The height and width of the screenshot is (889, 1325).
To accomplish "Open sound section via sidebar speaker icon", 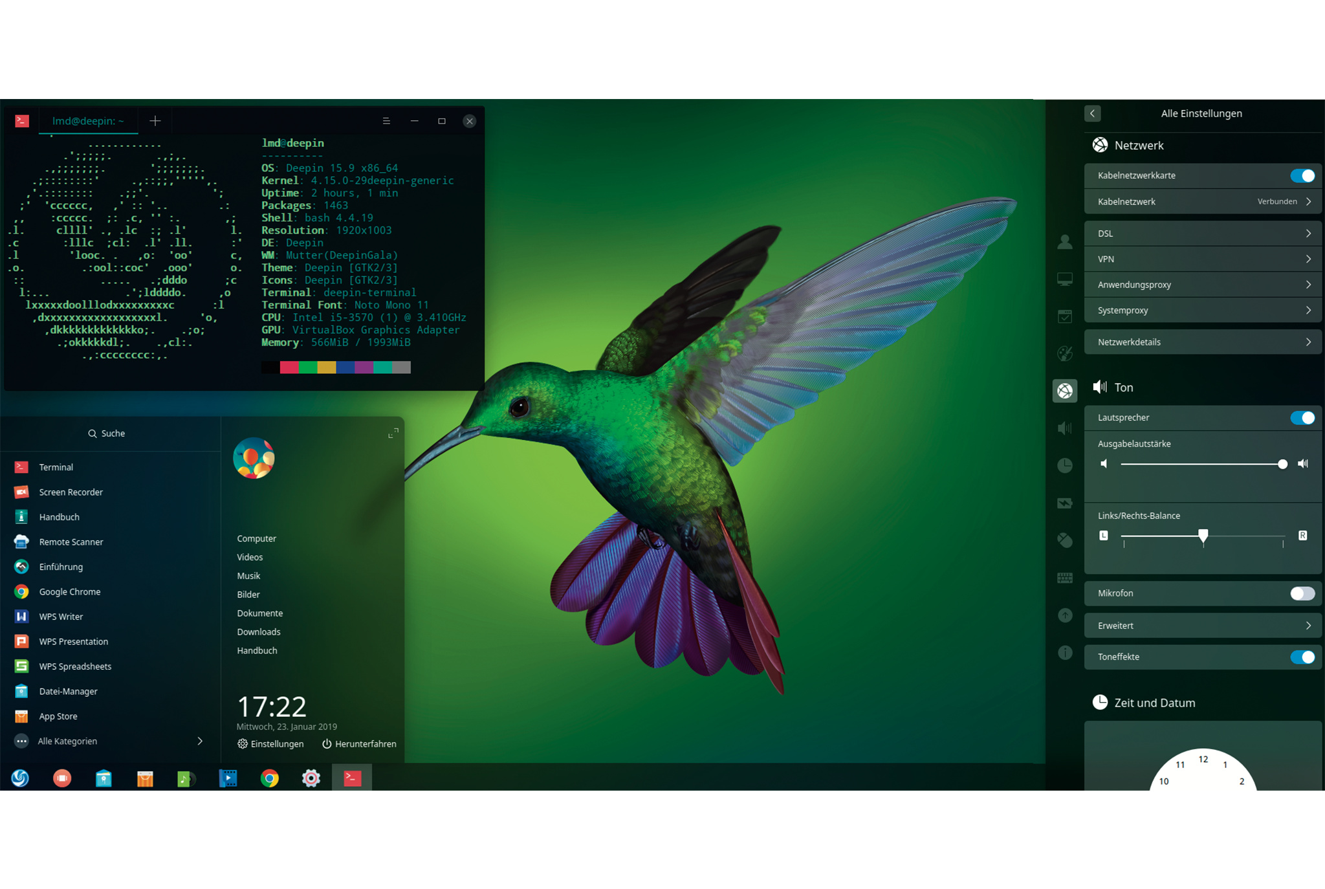I will 1064,428.
